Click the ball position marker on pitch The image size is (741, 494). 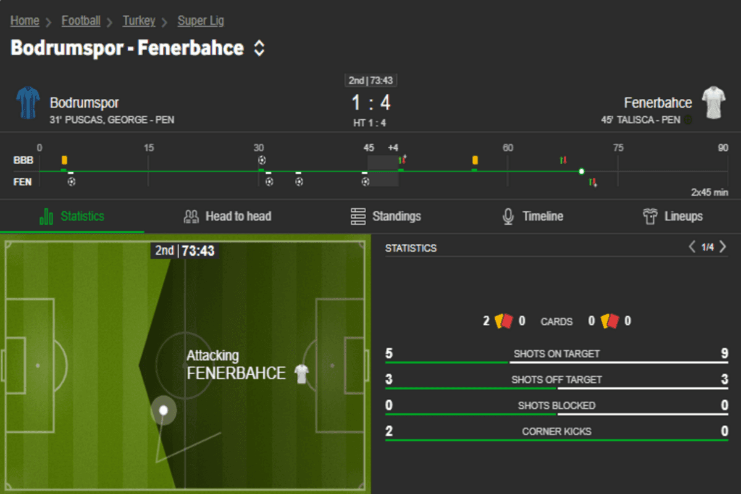point(164,410)
